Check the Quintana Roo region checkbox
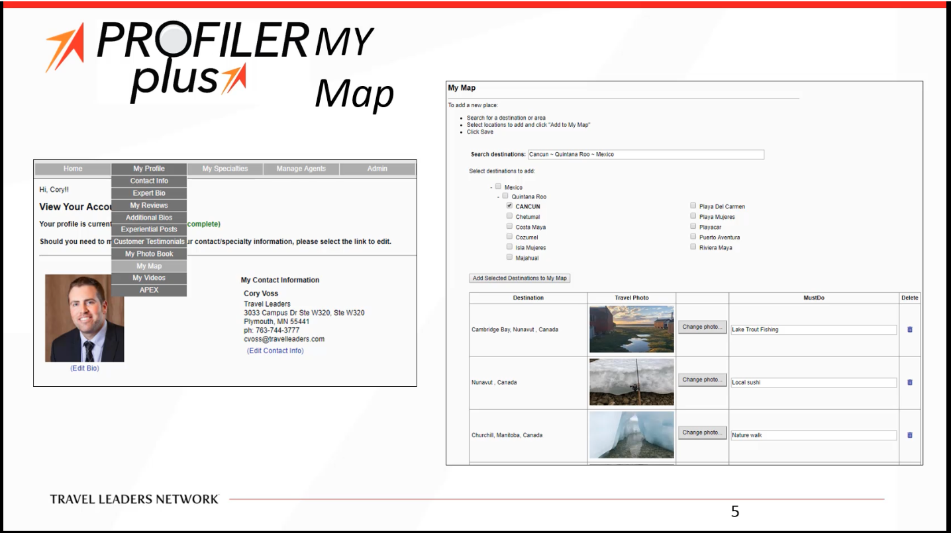 tap(505, 196)
